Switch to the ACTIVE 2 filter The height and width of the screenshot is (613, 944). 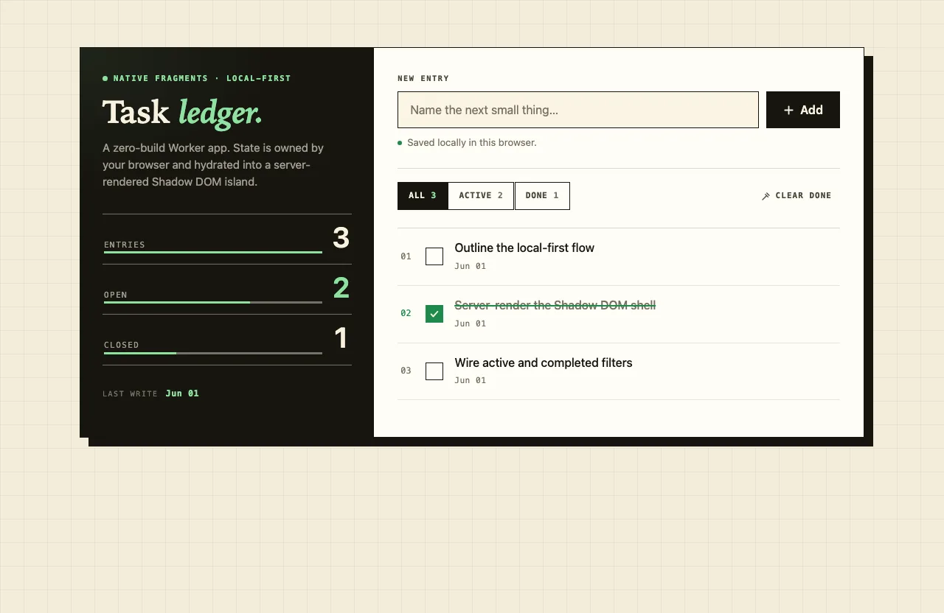point(481,196)
